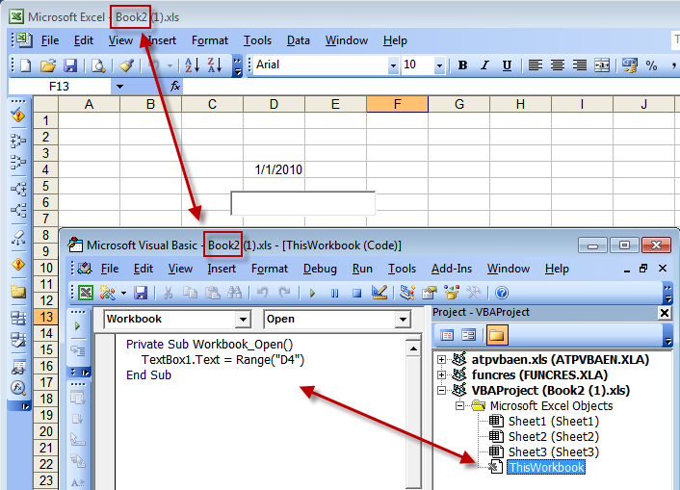Click the text box on the worksheet
This screenshot has width=680, height=490.
(302, 203)
